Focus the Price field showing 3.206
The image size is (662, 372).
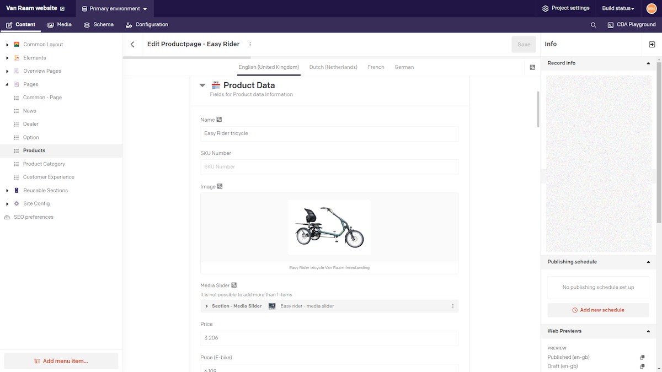point(329,338)
